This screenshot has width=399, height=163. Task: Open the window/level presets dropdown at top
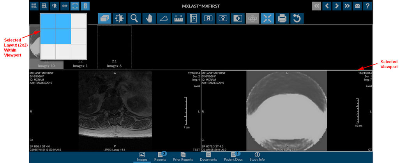click(54, 6)
